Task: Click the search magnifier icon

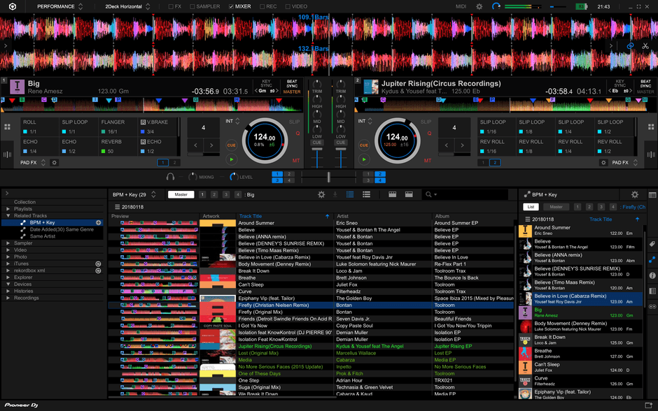Action: (428, 194)
